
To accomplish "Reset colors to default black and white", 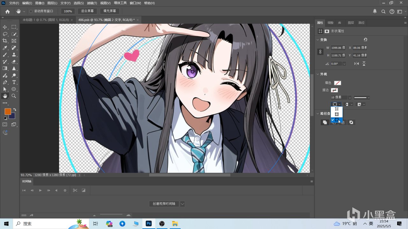I will [5, 118].
